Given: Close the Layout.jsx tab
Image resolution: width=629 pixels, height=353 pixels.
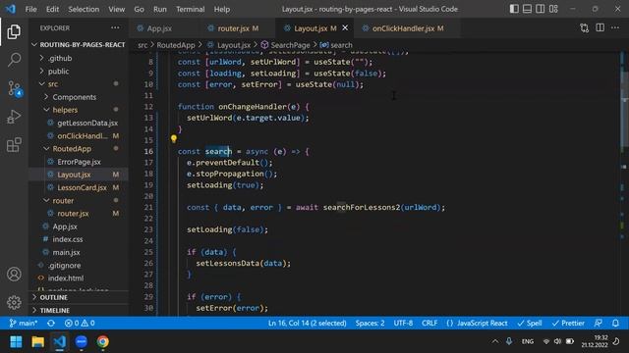Looking at the screenshot, I should click(x=345, y=28).
